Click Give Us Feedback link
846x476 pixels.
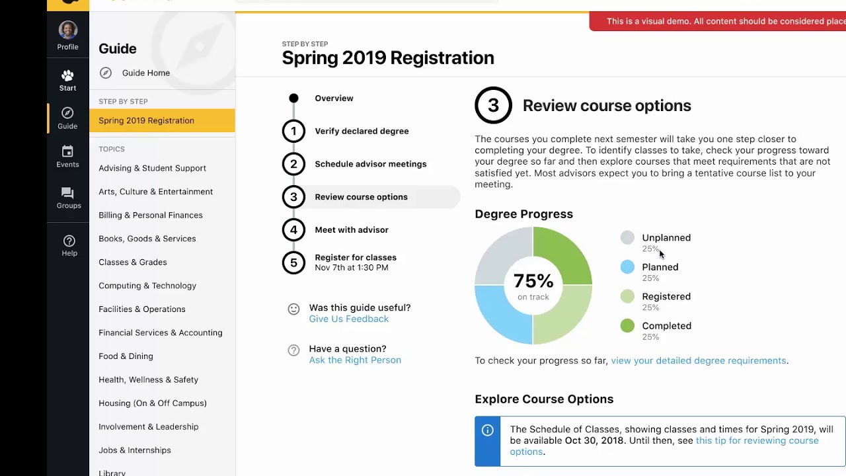click(349, 319)
